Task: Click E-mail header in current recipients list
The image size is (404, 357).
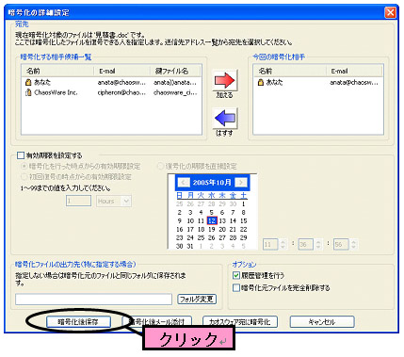Action: pyautogui.click(x=354, y=71)
